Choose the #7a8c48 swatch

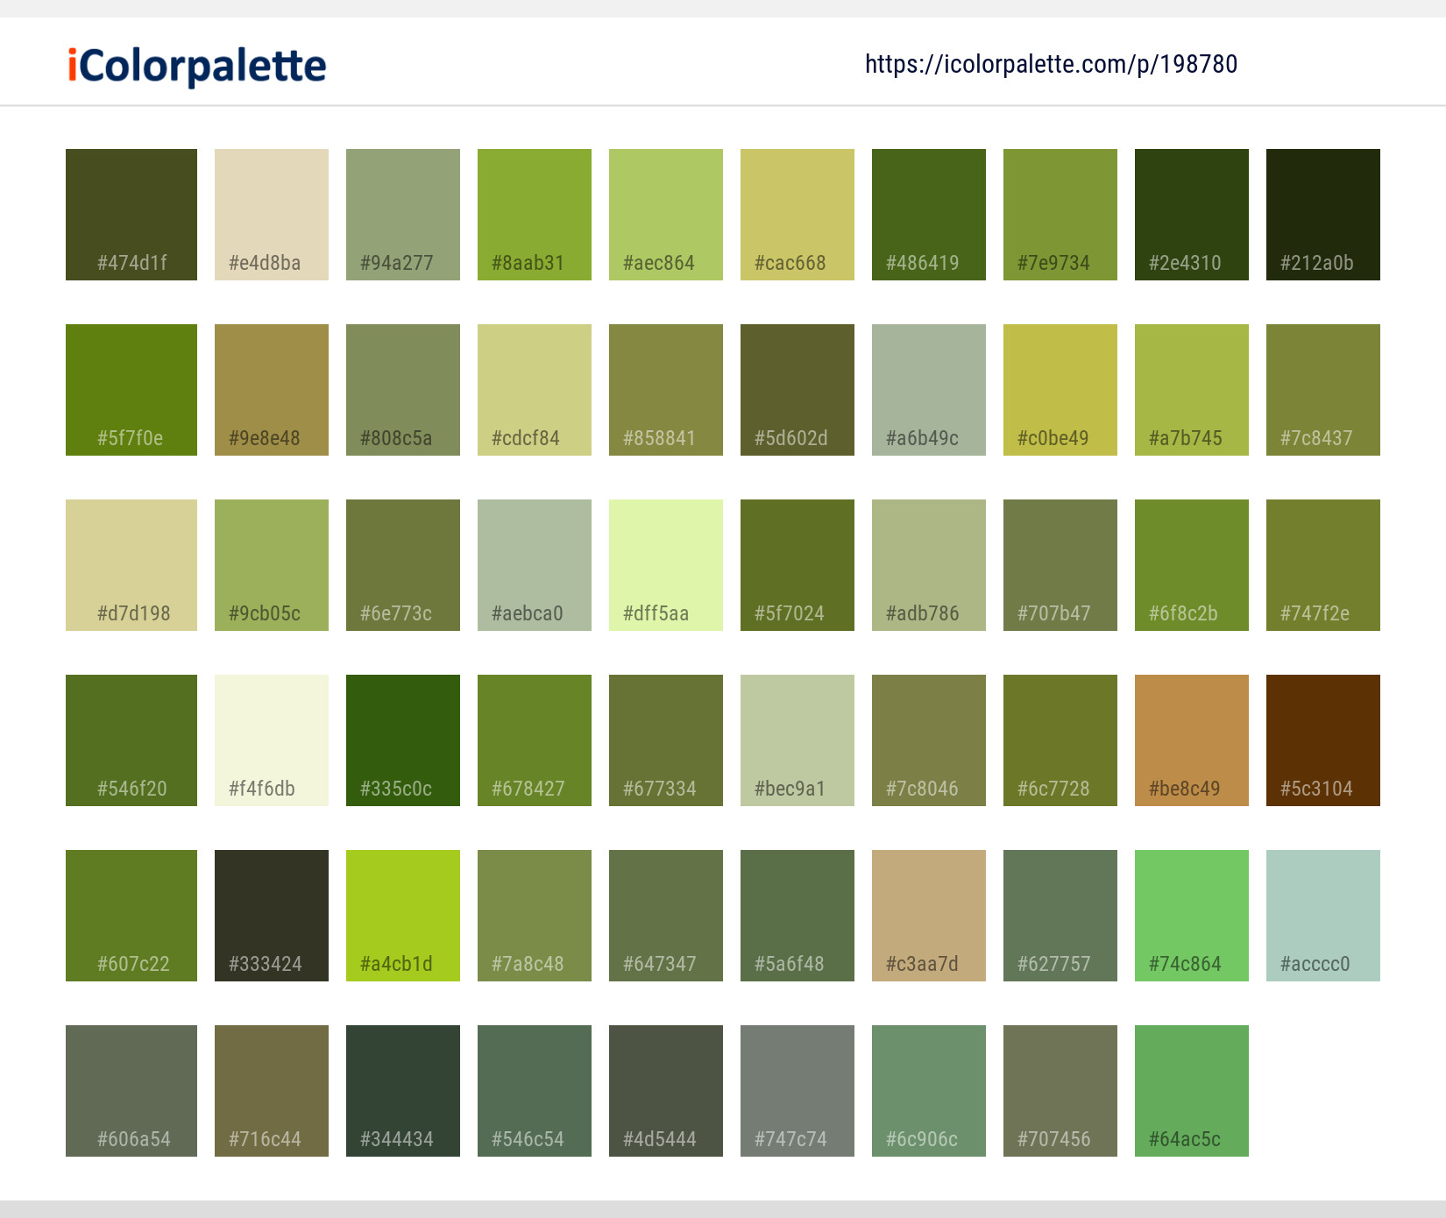pyautogui.click(x=535, y=916)
